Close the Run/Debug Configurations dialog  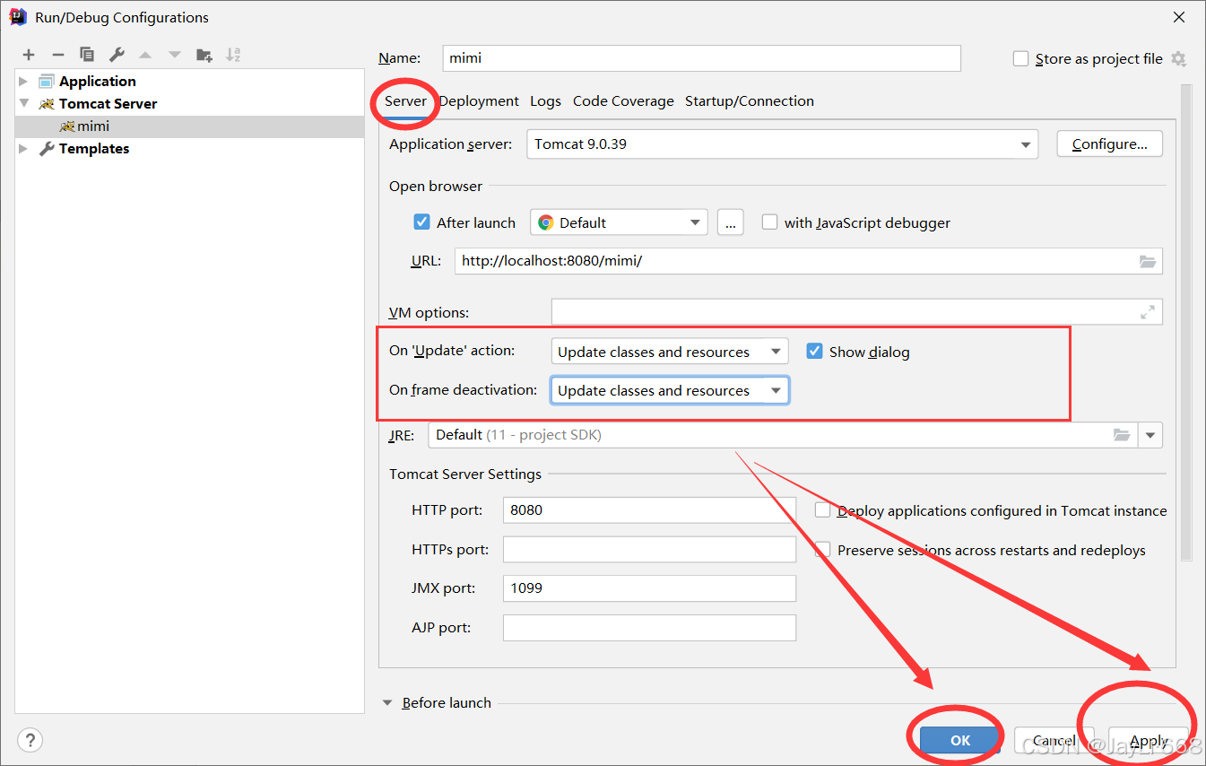click(1178, 17)
